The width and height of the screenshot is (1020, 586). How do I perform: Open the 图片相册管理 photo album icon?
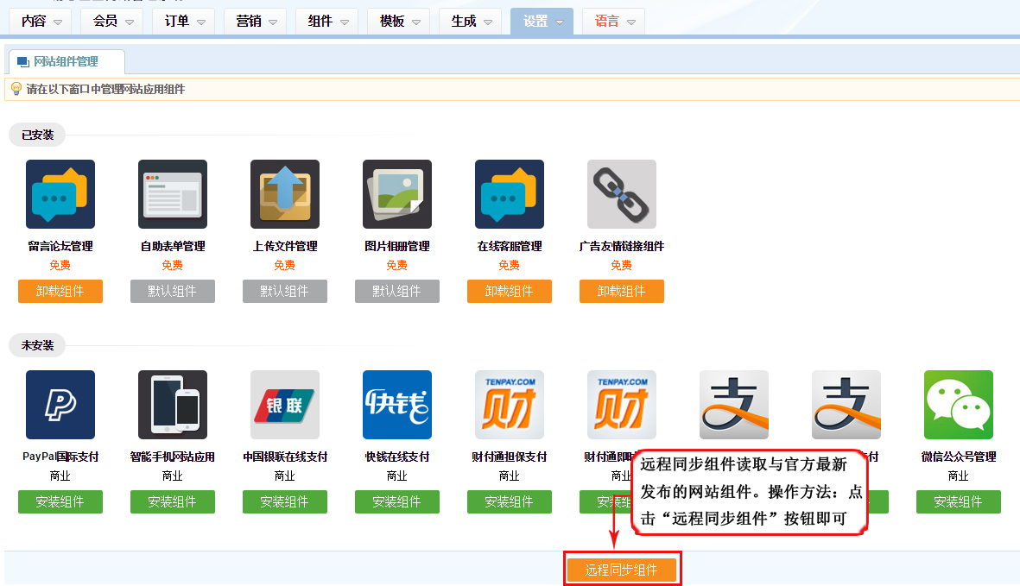pyautogui.click(x=397, y=194)
